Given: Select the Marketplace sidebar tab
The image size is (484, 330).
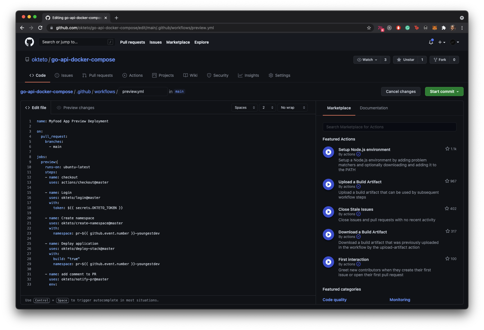Looking at the screenshot, I should tap(339, 108).
